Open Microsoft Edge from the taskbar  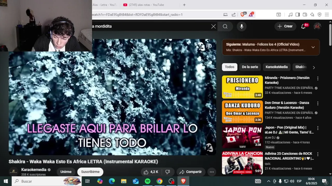[x=112, y=181]
